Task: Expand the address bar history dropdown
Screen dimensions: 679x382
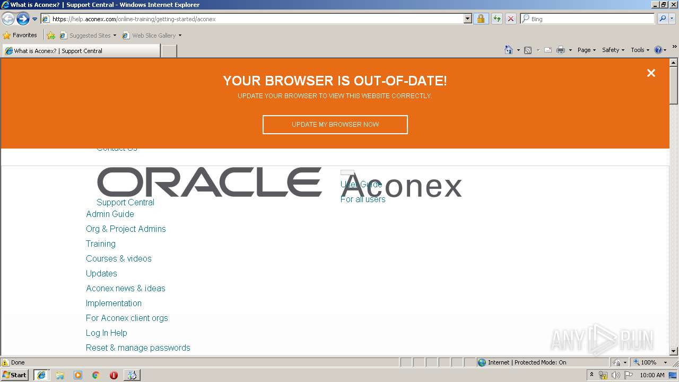Action: [467, 19]
